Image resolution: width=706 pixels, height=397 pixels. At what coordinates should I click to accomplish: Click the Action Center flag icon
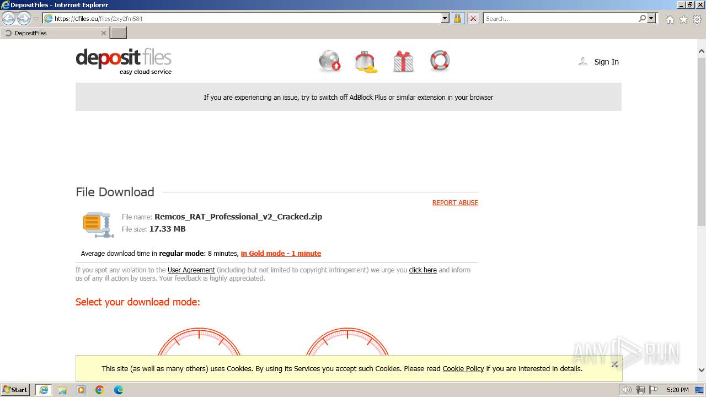click(x=654, y=390)
